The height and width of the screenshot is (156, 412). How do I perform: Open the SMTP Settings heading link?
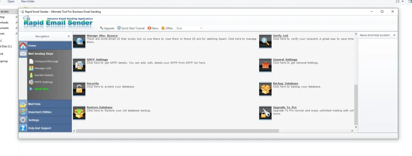coord(97,60)
